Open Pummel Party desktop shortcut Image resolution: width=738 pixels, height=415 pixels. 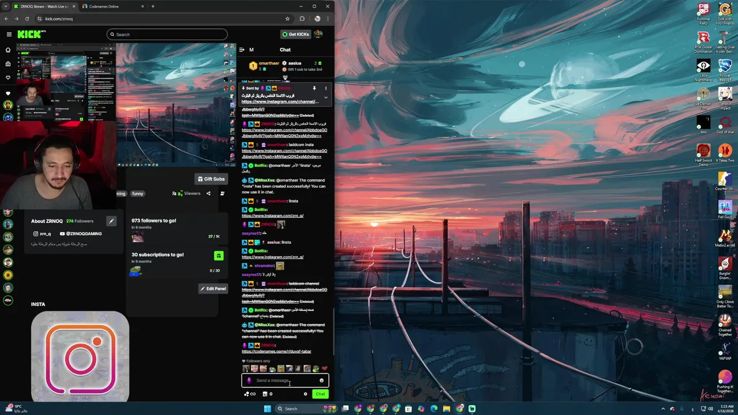tap(703, 14)
